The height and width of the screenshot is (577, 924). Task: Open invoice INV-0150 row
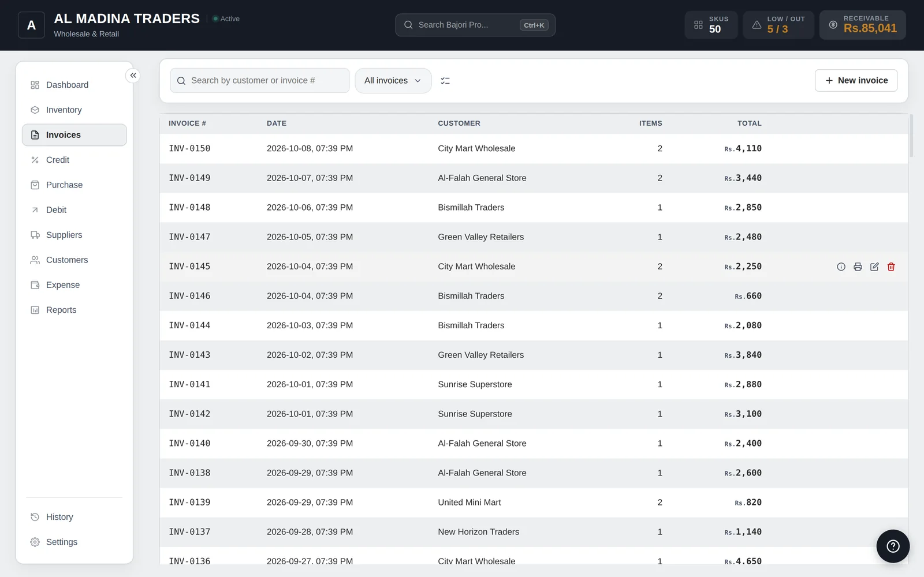(x=534, y=148)
